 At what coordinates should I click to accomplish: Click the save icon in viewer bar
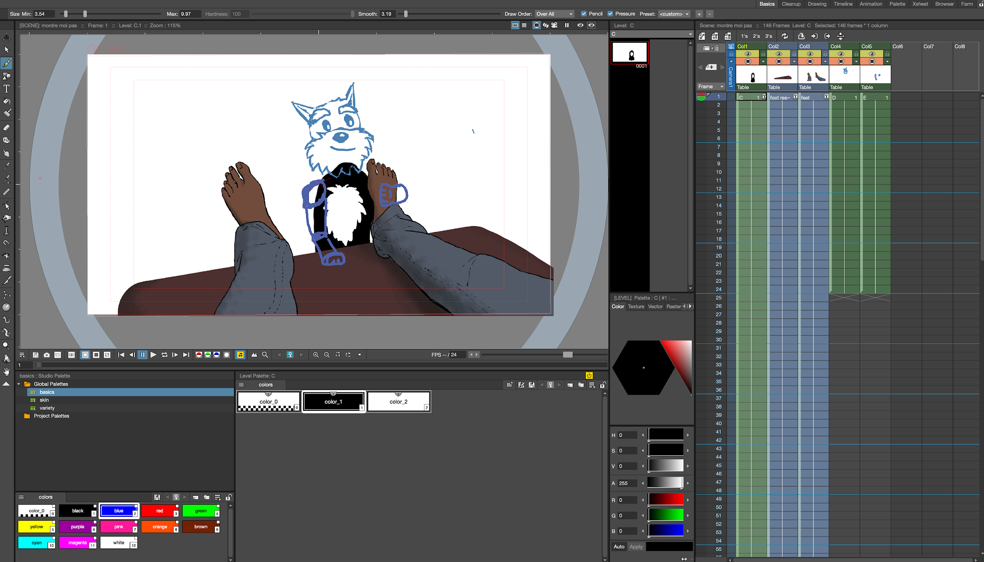pyautogui.click(x=36, y=354)
